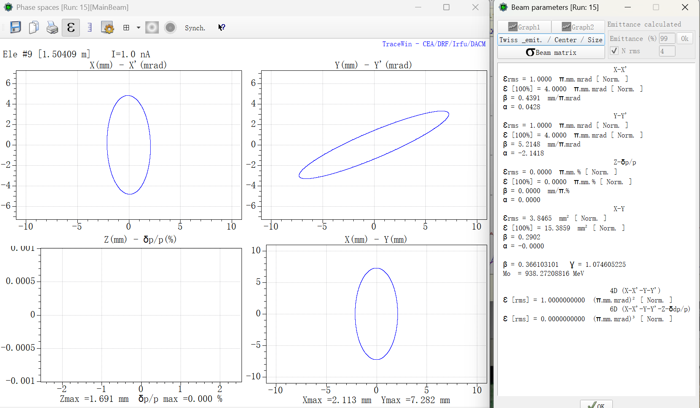Toggle the epsilon emittance ellipse button
The width and height of the screenshot is (700, 408).
[x=71, y=27]
